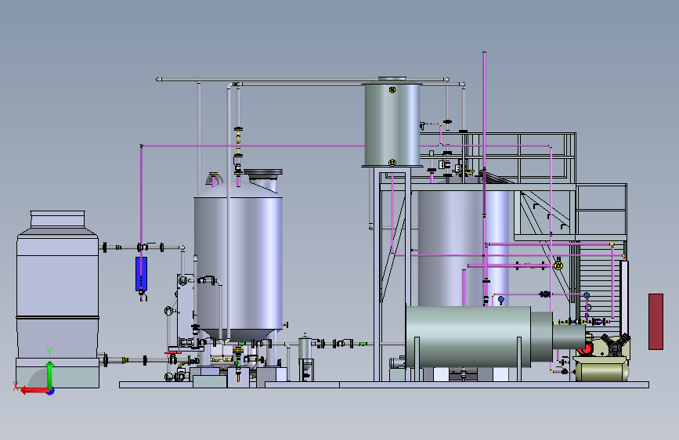Select the blue cylindrical filter on the magenta pipe
Screen dimensions: 679x440
pyautogui.click(x=141, y=274)
